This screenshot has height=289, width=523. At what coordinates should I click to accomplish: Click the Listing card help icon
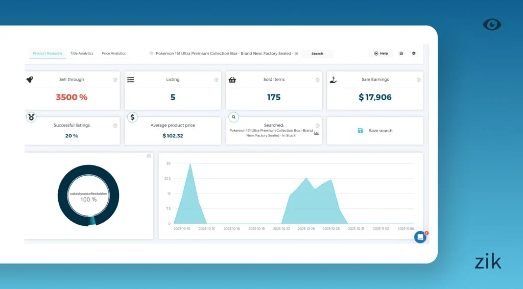point(216,80)
